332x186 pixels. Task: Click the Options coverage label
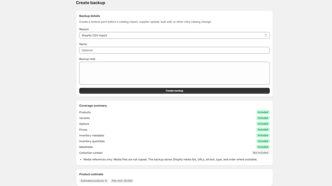(x=84, y=124)
